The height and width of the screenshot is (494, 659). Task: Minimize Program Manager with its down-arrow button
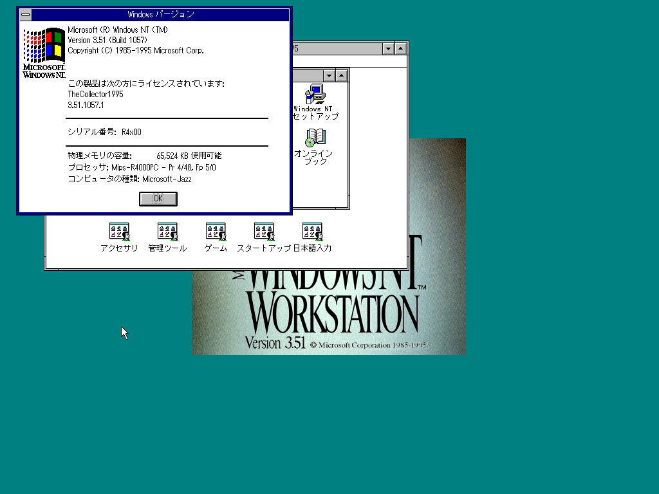388,49
